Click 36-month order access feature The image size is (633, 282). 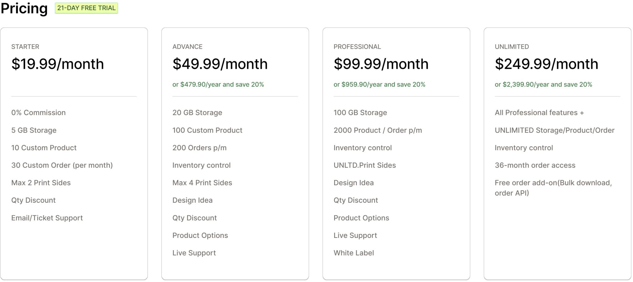[x=535, y=165]
